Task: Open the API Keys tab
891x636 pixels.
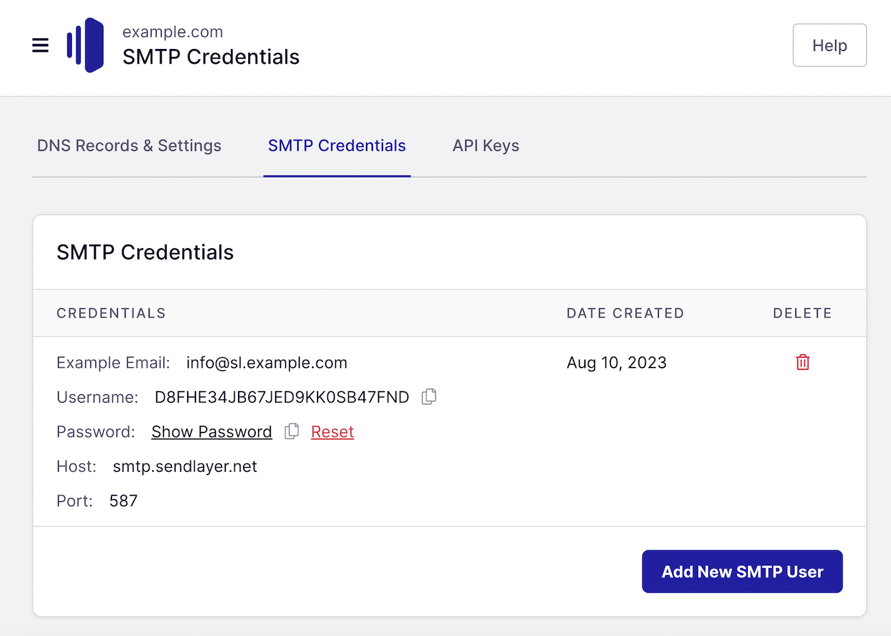Action: click(486, 145)
